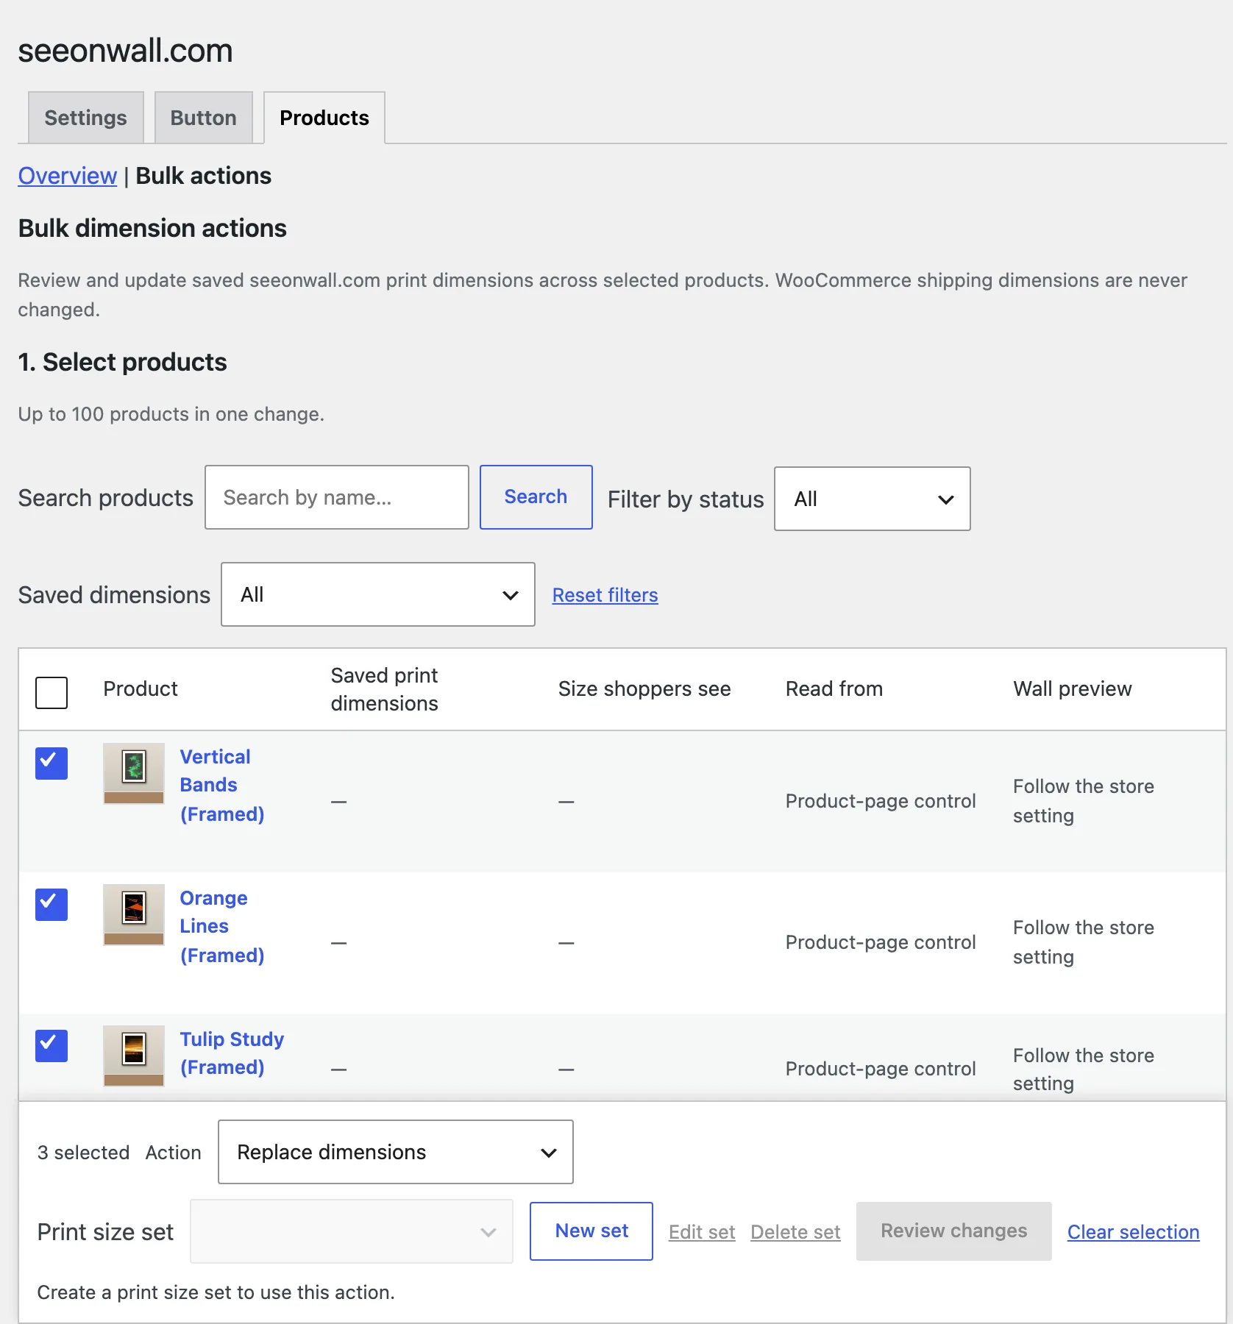Switch to the Button tab

tap(204, 118)
